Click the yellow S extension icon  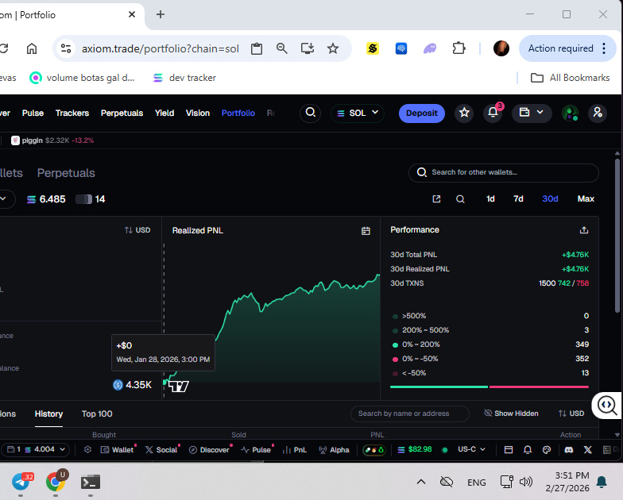pos(372,48)
